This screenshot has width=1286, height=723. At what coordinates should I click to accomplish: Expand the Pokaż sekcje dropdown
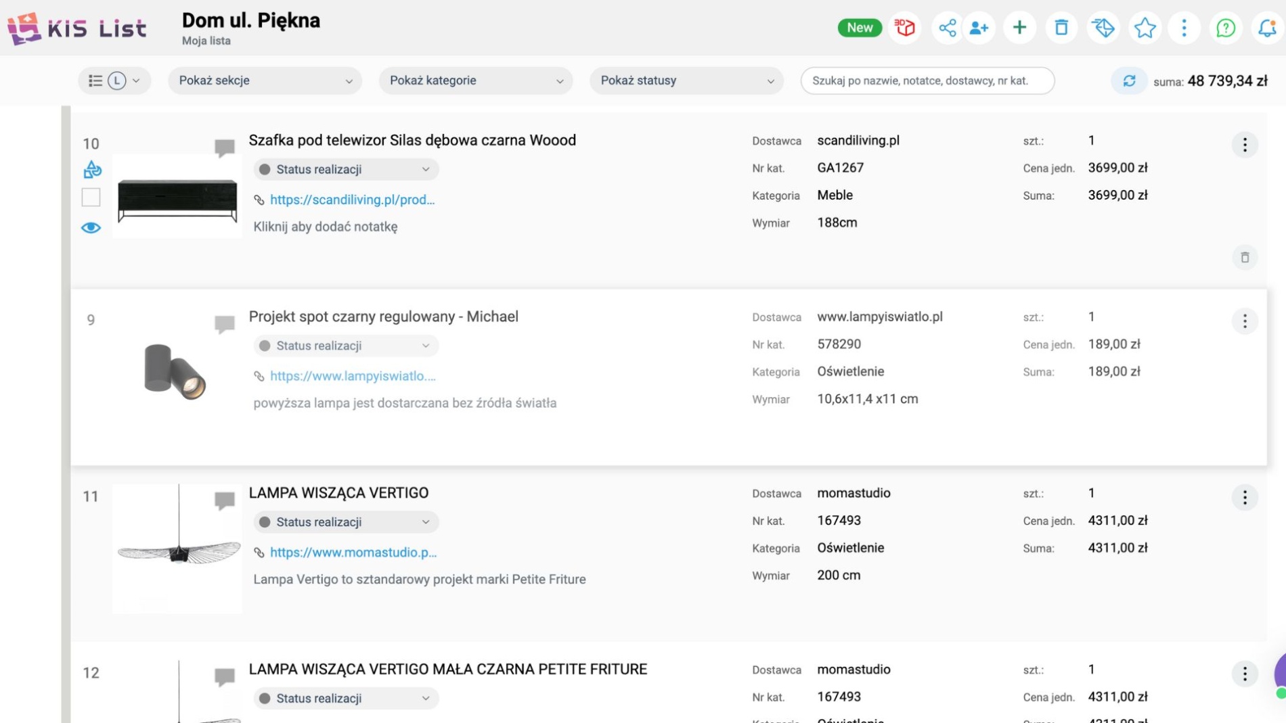tap(265, 80)
